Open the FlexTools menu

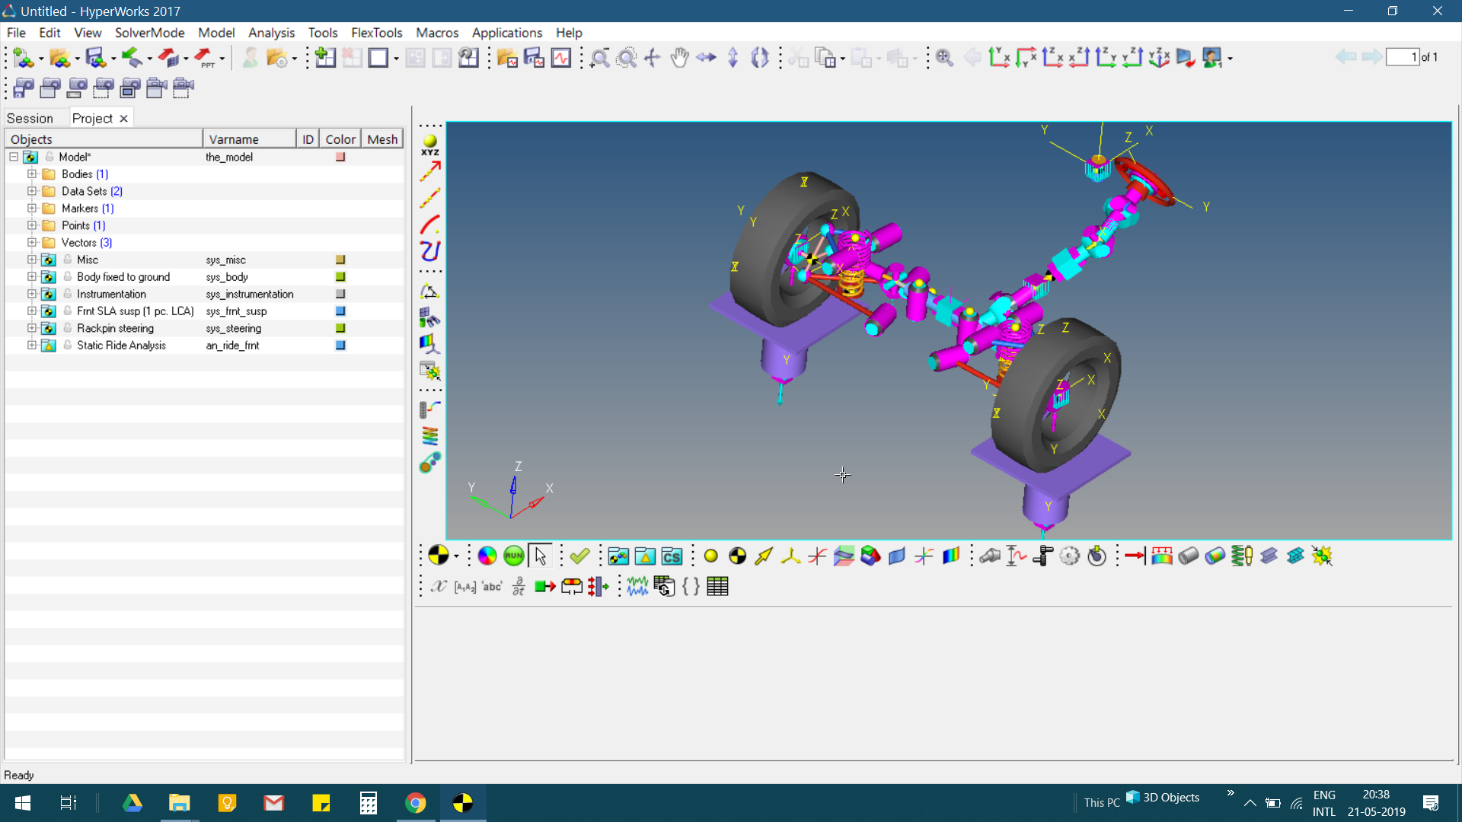376,33
